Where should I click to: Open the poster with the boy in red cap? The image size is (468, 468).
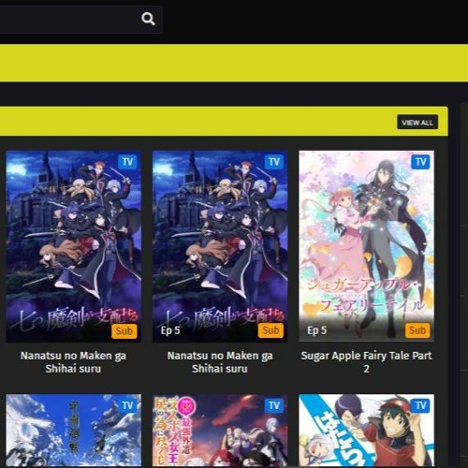(x=366, y=431)
